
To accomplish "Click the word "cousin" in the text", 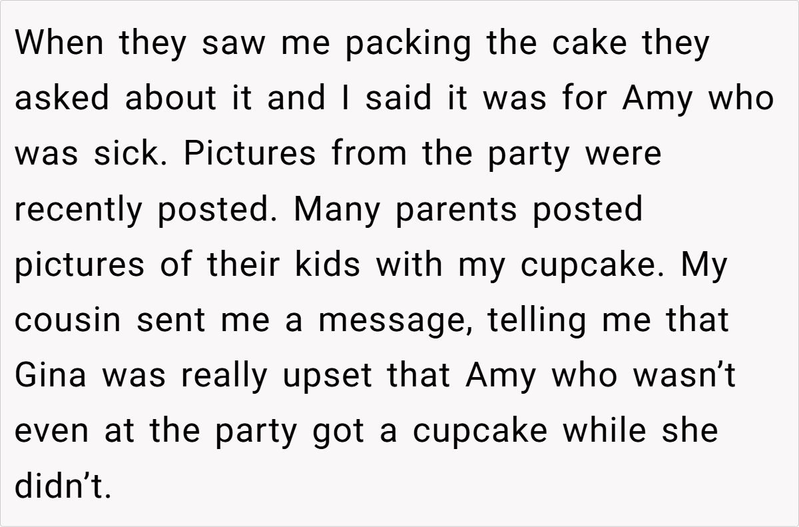I will 67,320.
